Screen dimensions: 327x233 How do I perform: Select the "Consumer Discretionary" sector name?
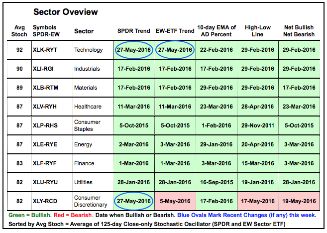pos(91,201)
